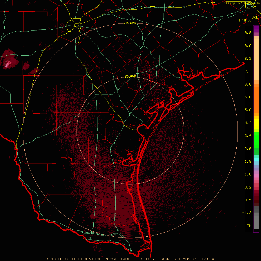Image resolution: width=261 pixels, height=261 pixels.
Task: Click the 5.0 value on the color scale
Action: (x=248, y=110)
